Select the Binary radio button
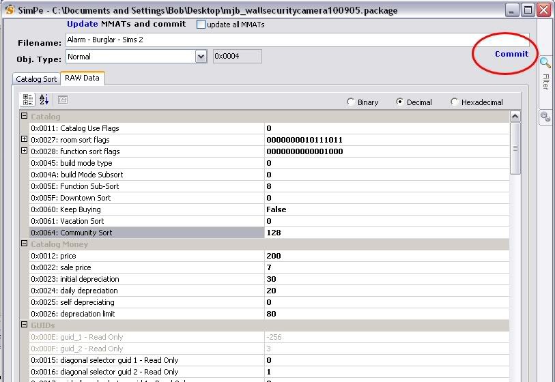 click(x=351, y=102)
